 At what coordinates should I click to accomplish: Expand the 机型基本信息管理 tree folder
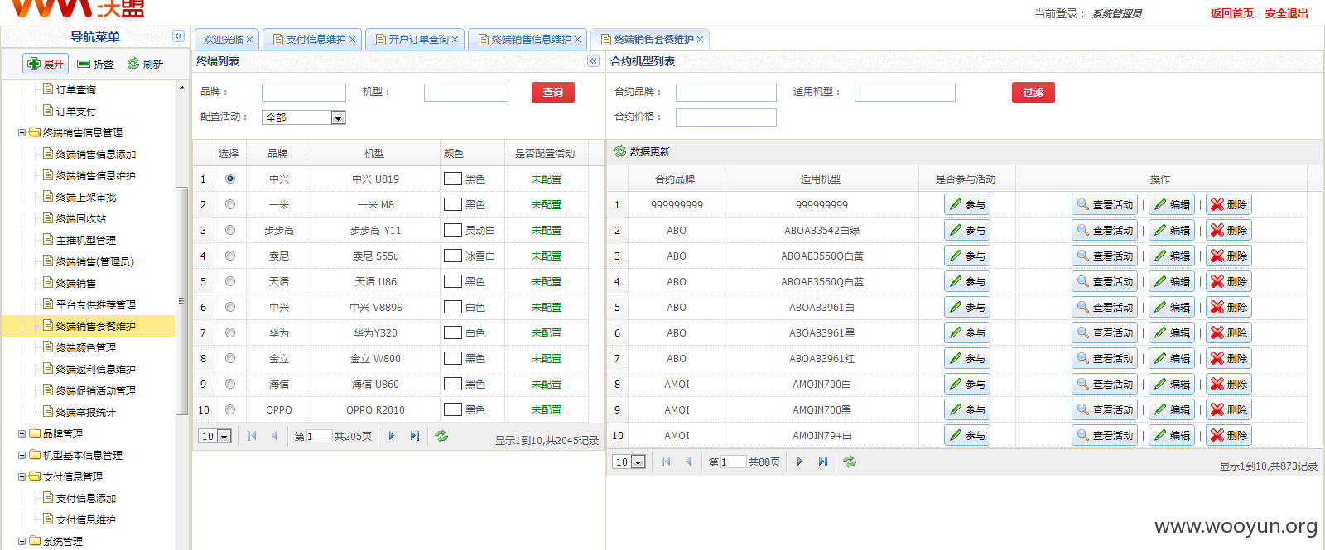(x=22, y=455)
